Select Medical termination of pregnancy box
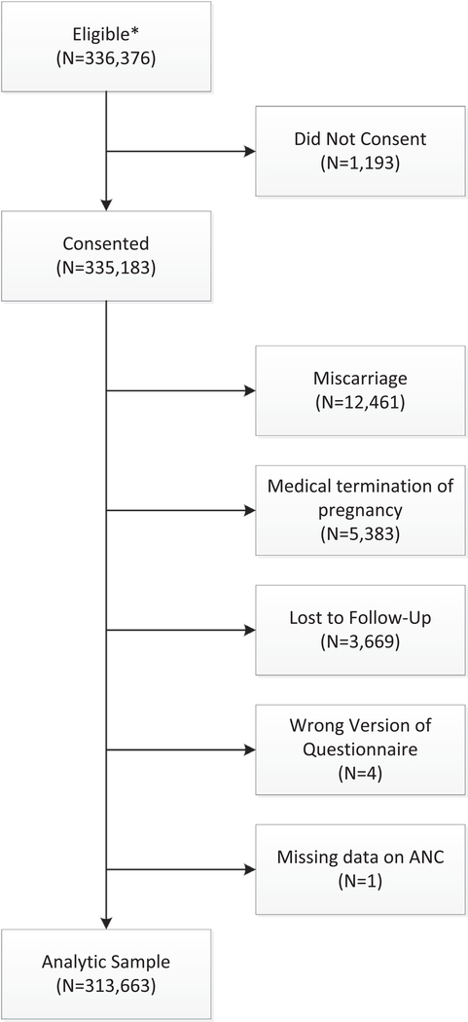The image size is (468, 1022). [360, 510]
